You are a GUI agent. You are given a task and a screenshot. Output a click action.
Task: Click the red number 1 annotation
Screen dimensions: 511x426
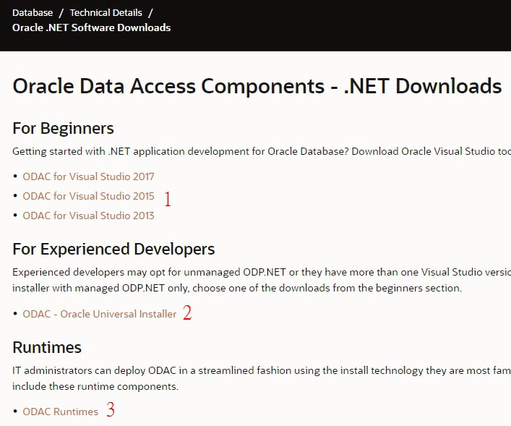[168, 199]
